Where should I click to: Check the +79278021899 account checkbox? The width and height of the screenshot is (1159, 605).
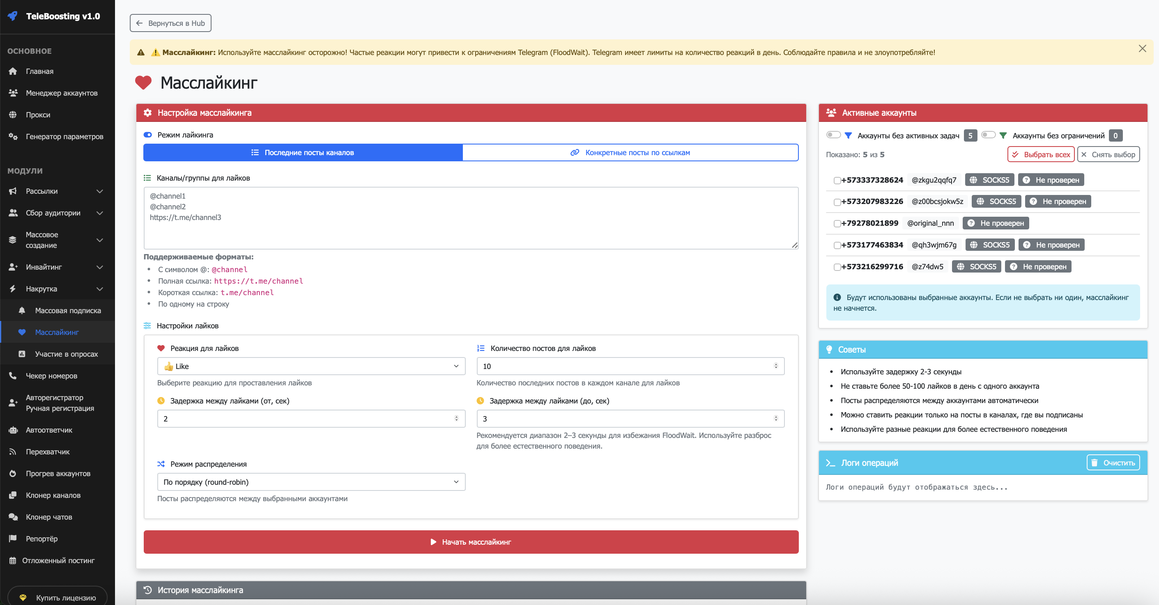tap(837, 223)
